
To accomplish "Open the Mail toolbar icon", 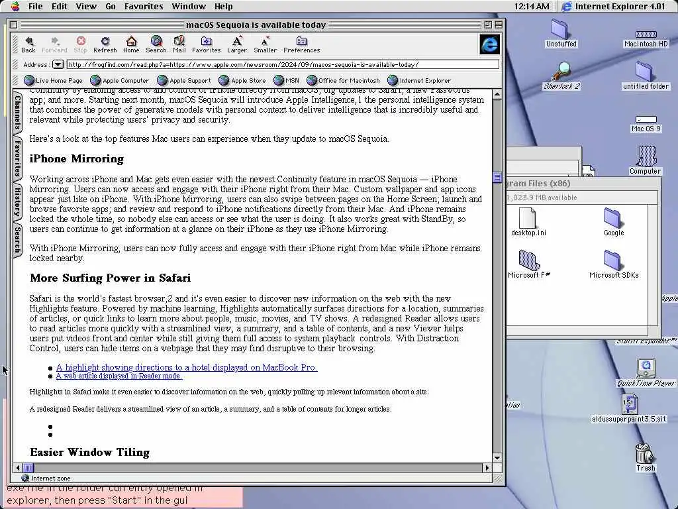I will tap(179, 44).
